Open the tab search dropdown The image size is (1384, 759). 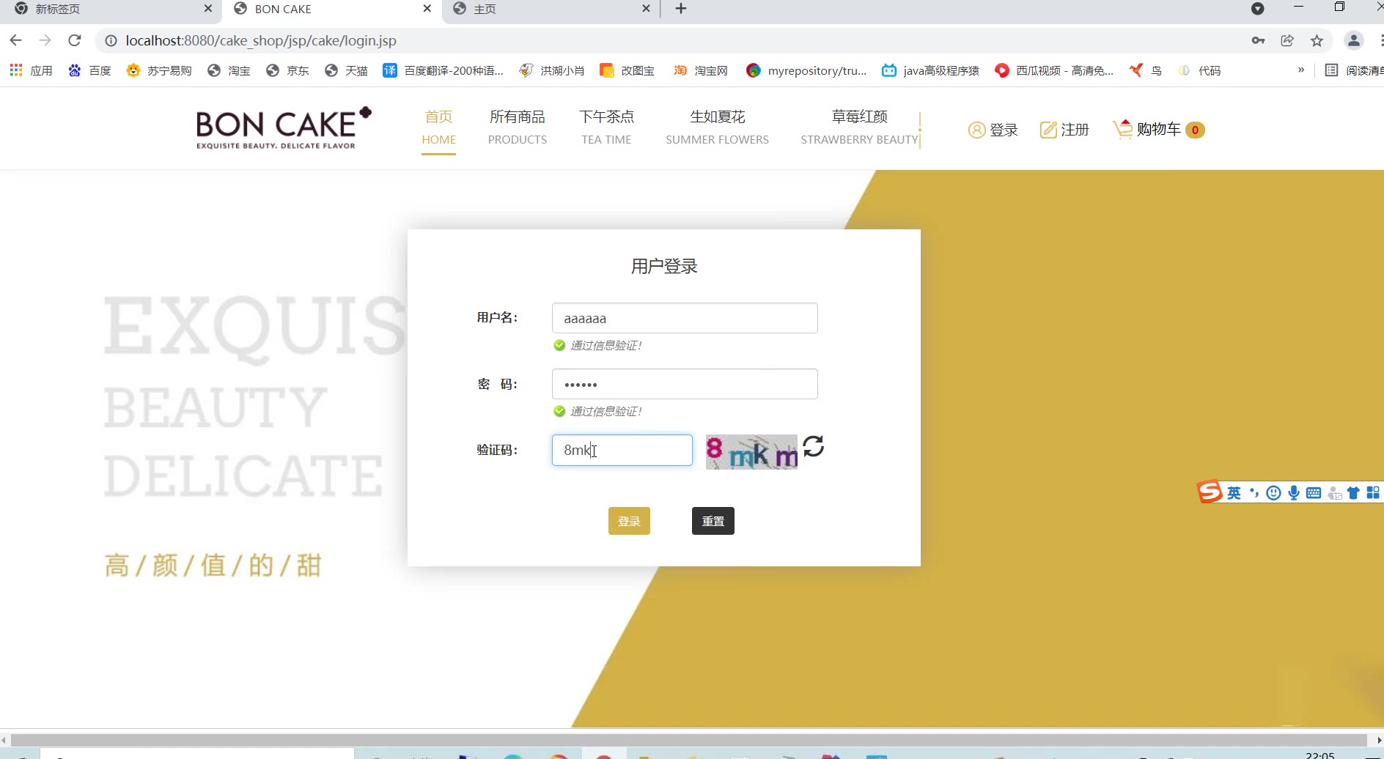pos(1257,9)
